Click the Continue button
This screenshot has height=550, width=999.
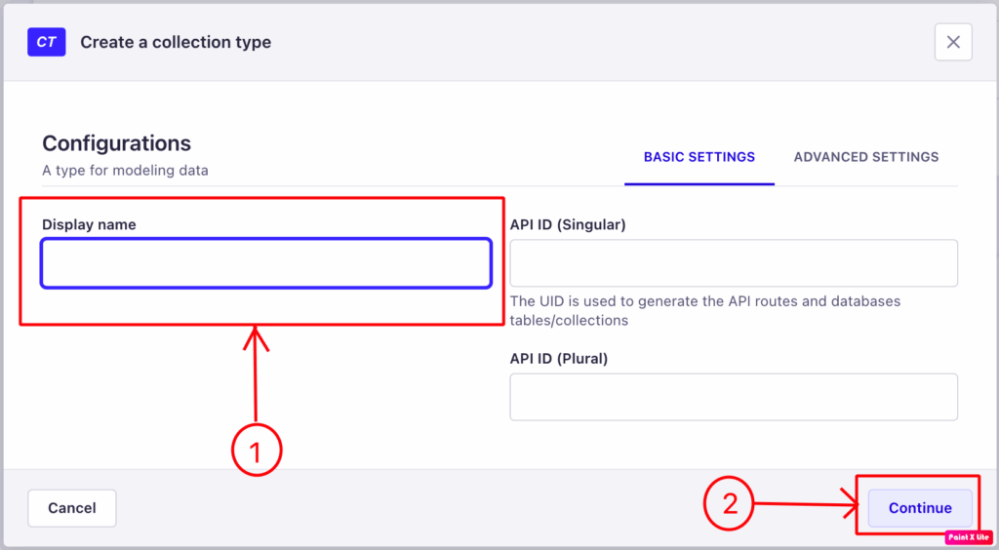pos(920,508)
